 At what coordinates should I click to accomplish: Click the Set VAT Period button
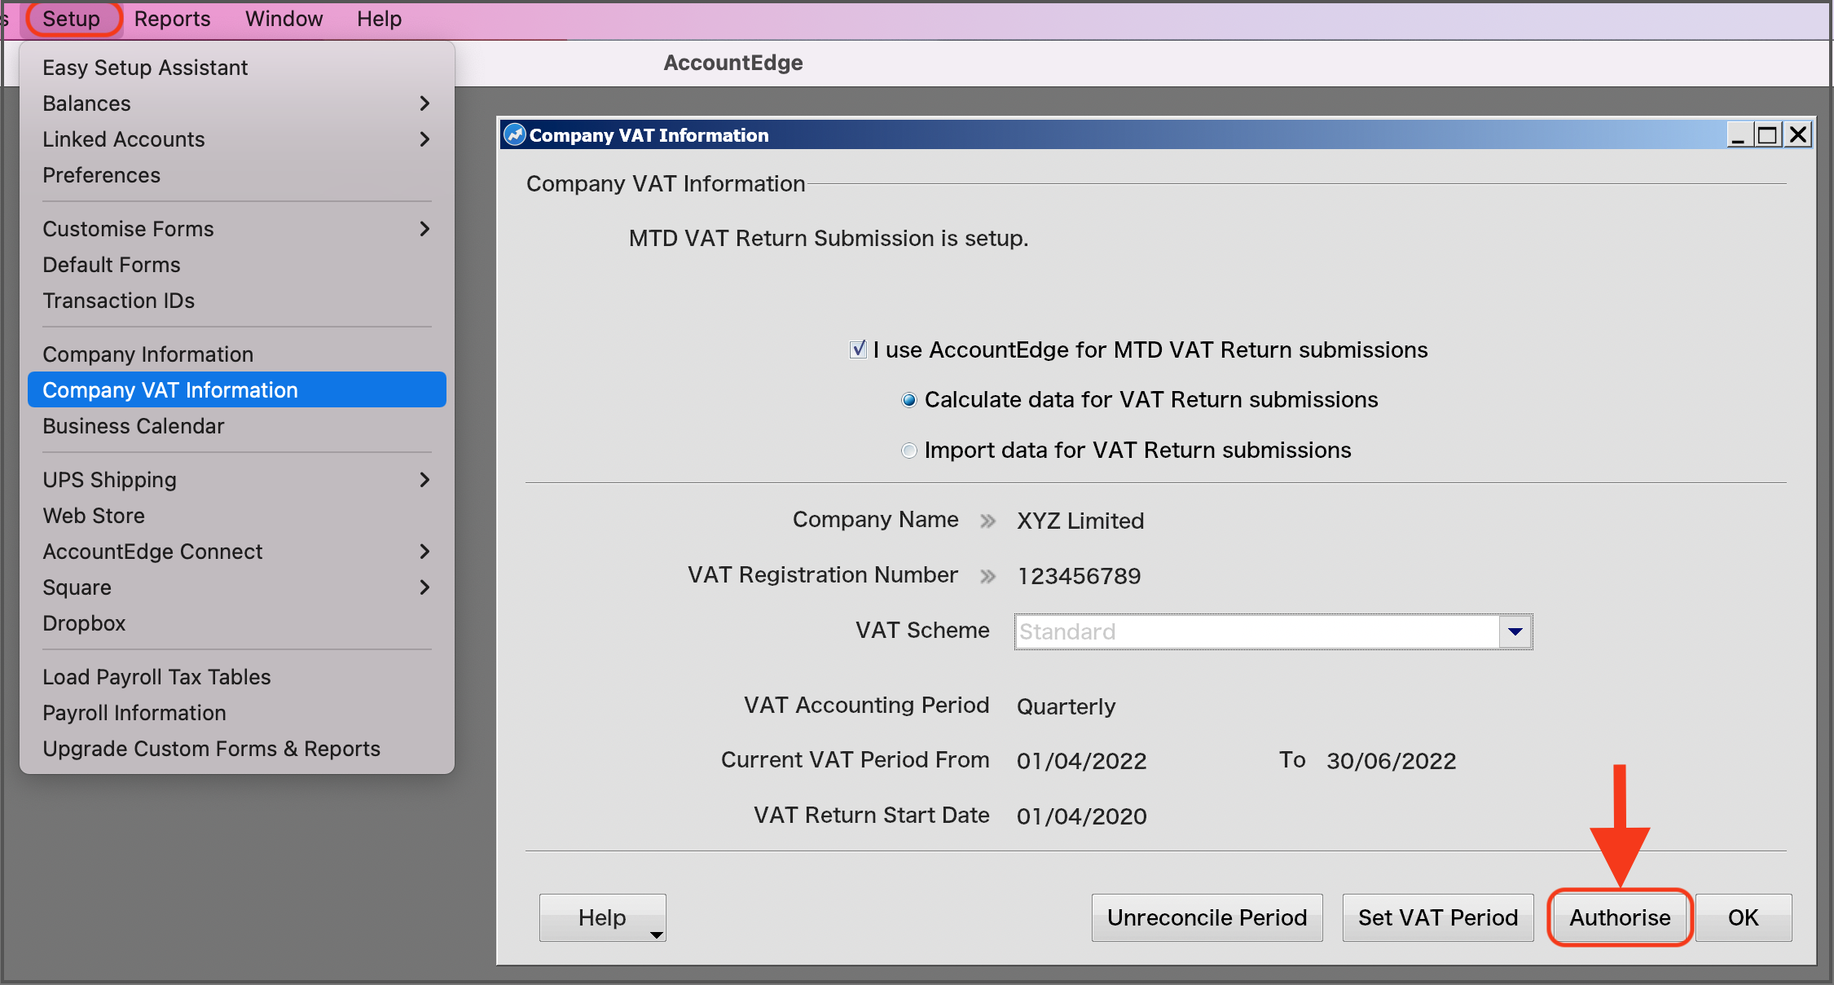(x=1438, y=917)
